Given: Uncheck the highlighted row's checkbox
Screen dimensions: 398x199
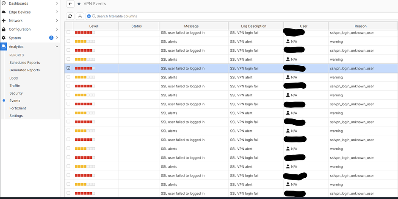Looking at the screenshot, I should pos(69,68).
